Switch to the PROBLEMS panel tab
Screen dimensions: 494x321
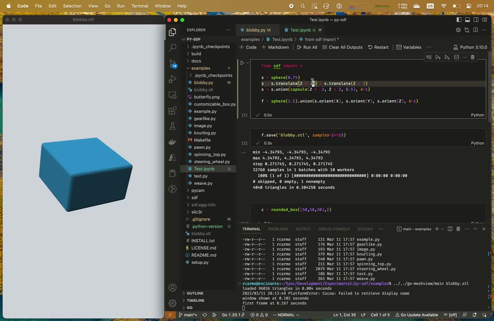278,229
